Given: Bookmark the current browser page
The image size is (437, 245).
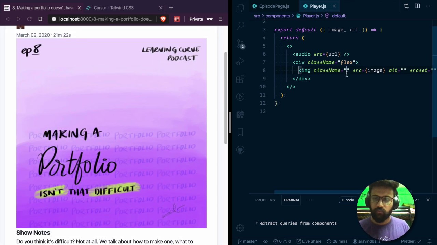Looking at the screenshot, I should [x=40, y=19].
